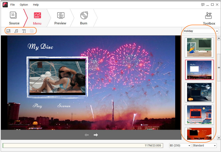221x152 pixels.
Task: Open the Option menu
Action: click(x=24, y=5)
